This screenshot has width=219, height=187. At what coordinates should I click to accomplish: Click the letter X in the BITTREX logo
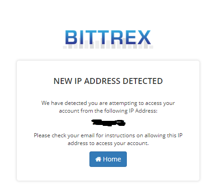[x=144, y=37]
